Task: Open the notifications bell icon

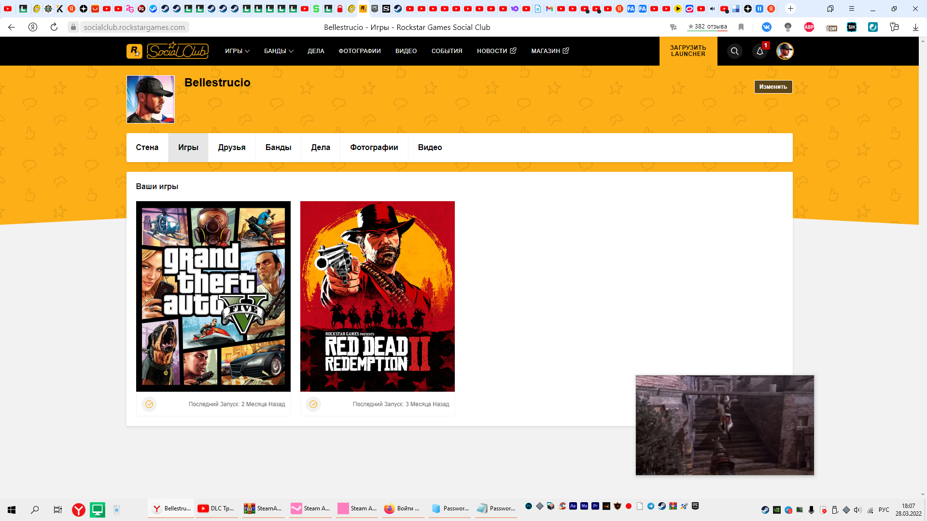Action: click(x=760, y=51)
